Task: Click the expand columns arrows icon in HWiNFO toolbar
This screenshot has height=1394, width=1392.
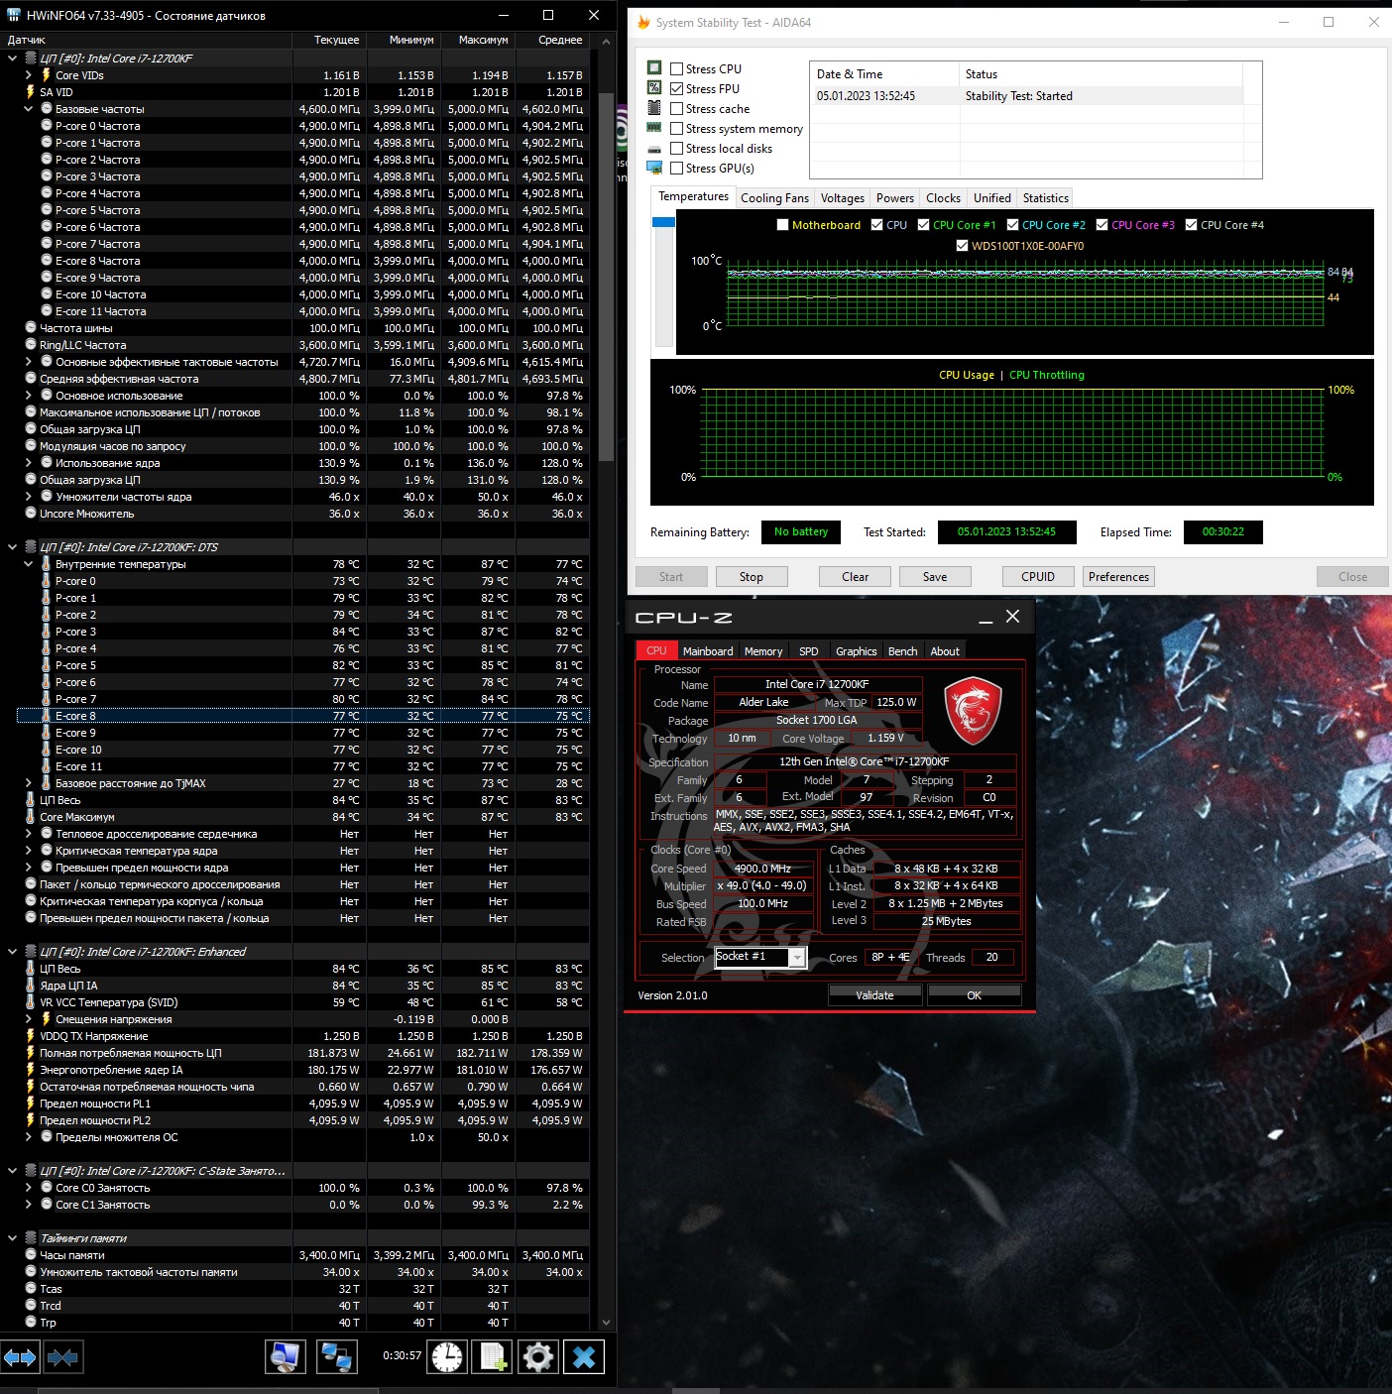Action: click(x=20, y=1356)
